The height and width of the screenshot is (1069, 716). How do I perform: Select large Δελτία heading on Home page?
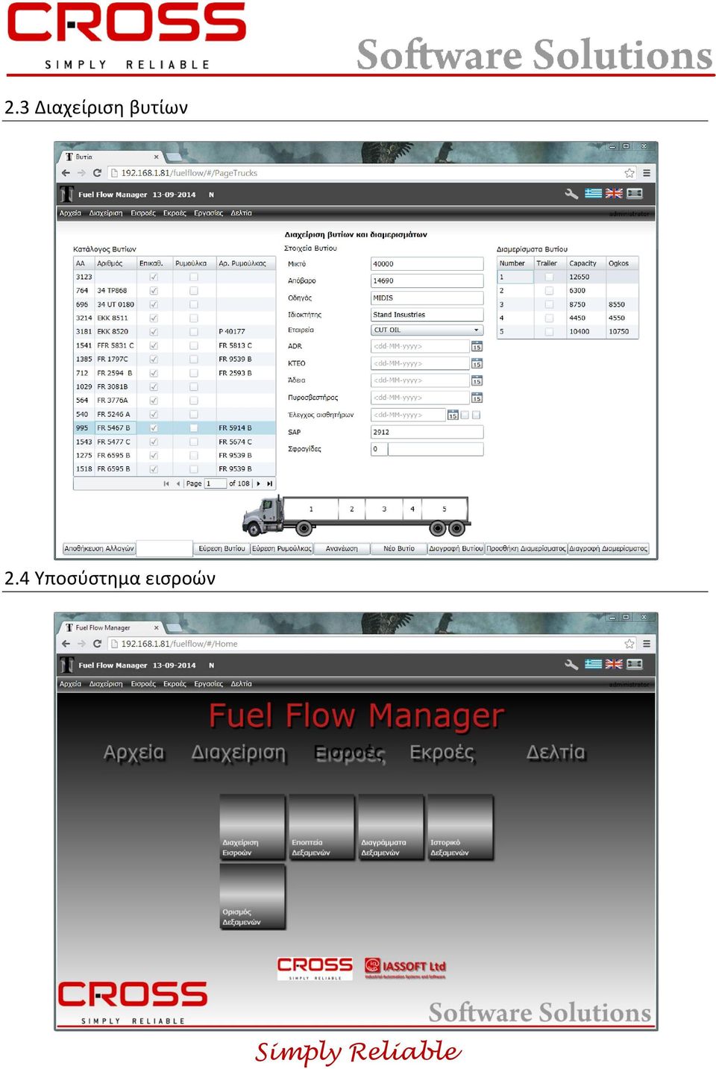[x=556, y=752]
